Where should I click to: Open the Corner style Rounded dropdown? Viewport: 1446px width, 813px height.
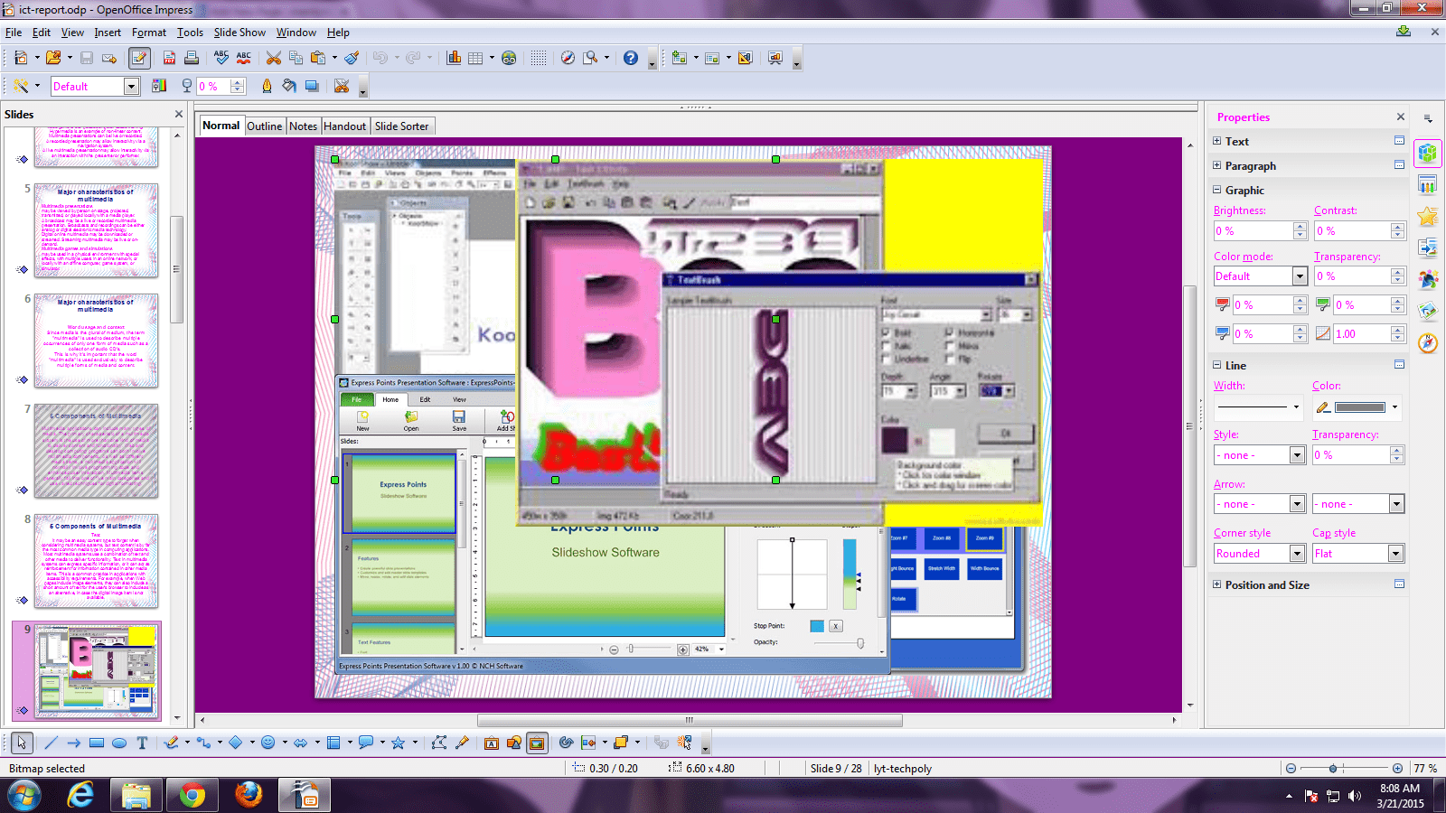[1298, 554]
